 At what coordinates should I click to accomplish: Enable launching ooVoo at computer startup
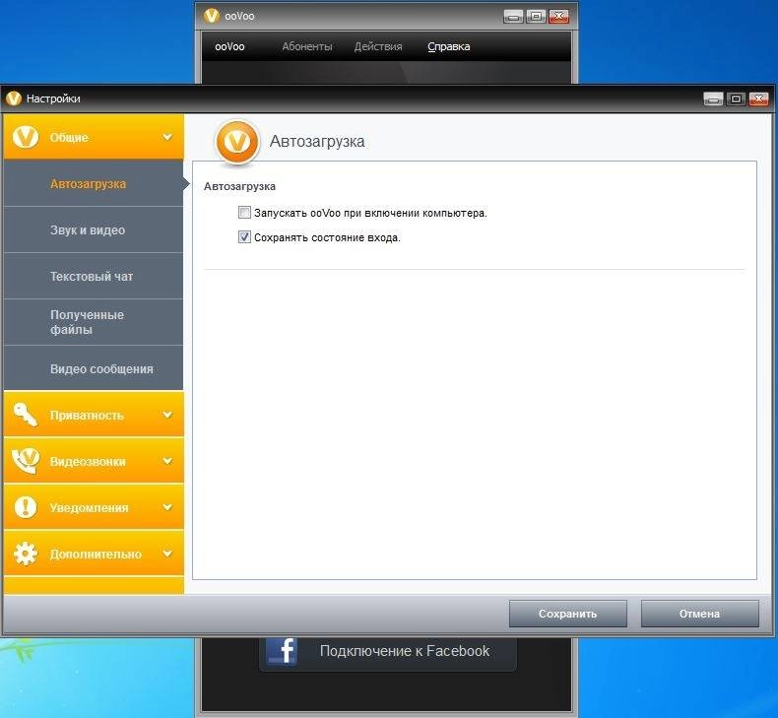pyautogui.click(x=244, y=213)
